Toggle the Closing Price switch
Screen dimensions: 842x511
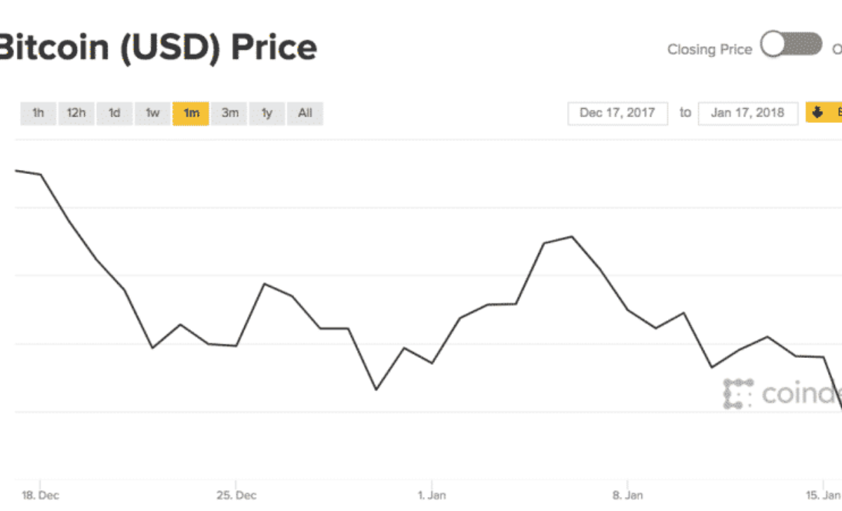pyautogui.click(x=791, y=46)
